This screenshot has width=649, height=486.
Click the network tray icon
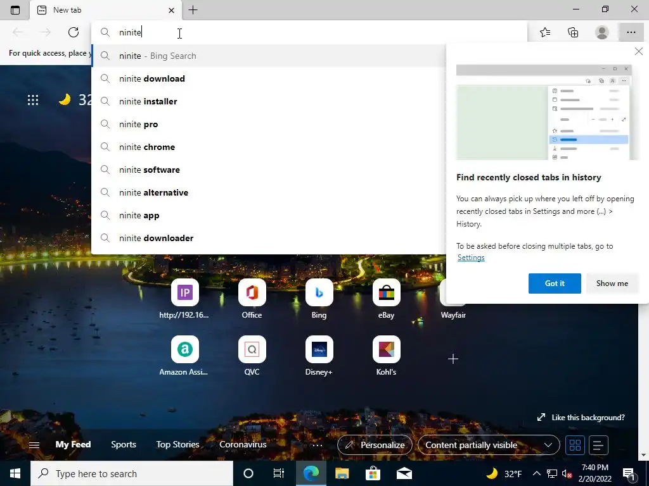[x=552, y=473]
